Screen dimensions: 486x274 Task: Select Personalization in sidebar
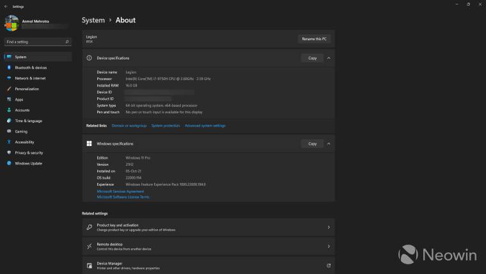(x=38, y=89)
